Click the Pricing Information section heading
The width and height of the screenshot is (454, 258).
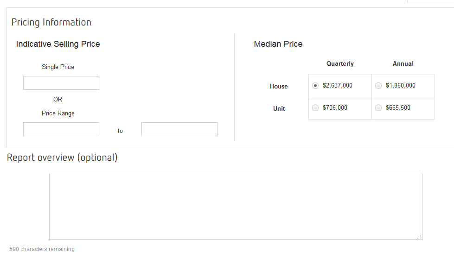51,22
